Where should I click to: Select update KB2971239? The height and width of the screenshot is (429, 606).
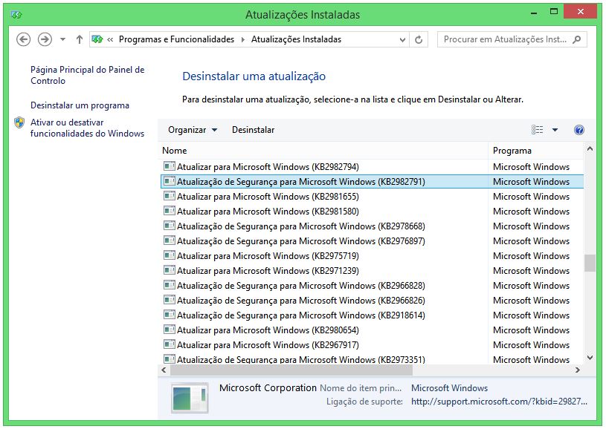point(372,271)
